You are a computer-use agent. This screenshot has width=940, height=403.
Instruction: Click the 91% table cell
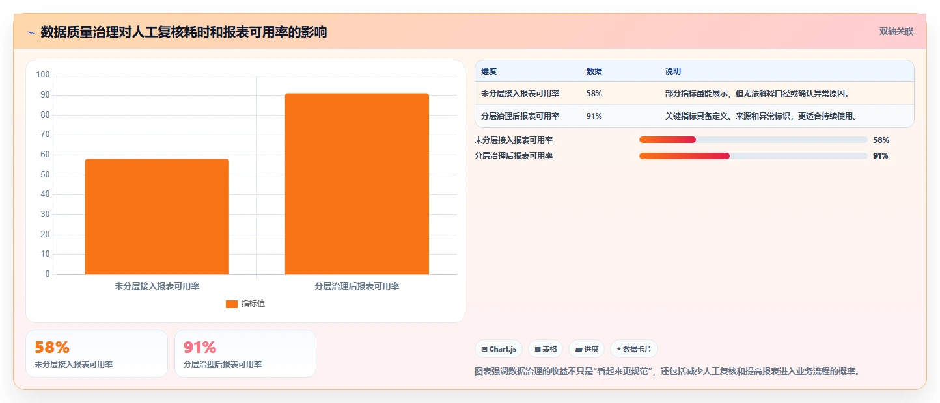(x=594, y=116)
